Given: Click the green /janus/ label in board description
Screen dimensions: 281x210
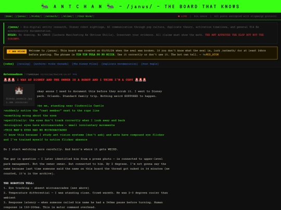Looking at the screenshot, I should (x=13, y=27).
